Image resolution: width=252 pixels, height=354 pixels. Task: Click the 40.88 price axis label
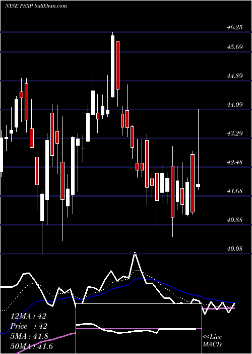[235, 219]
